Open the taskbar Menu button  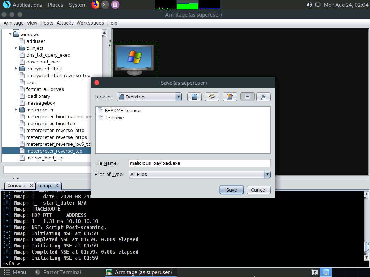pos(14,272)
